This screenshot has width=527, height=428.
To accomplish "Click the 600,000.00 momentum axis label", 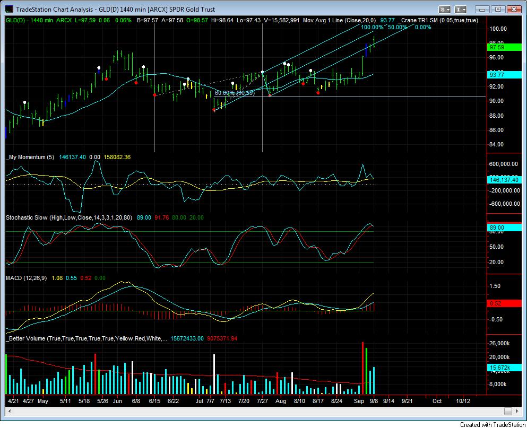I will pos(504,164).
